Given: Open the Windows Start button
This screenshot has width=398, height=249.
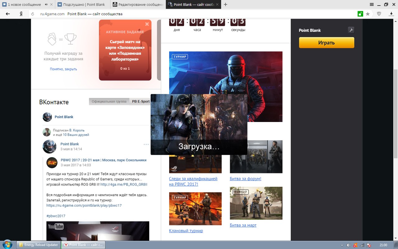Looking at the screenshot, I should click(x=7, y=245).
